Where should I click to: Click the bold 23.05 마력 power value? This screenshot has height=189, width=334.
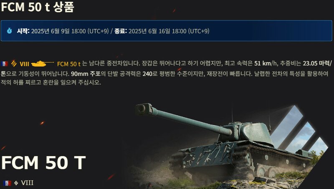pos(317,63)
